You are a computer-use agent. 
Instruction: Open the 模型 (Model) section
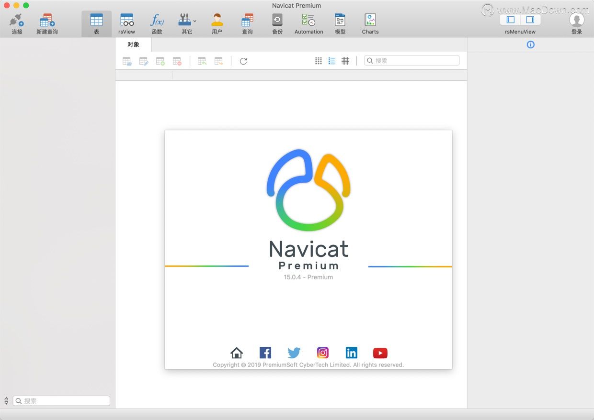[x=340, y=24]
